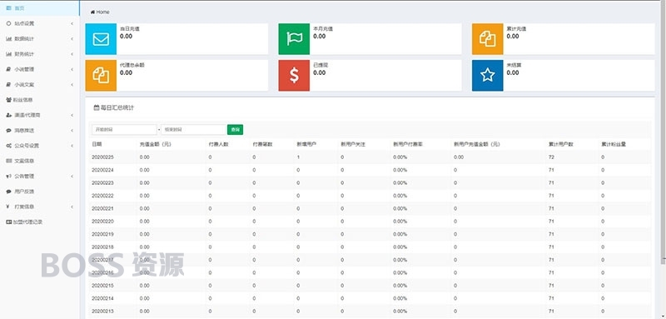Click the 累计粉丝量 column header
Image resolution: width=666 pixels, height=319 pixels.
pyautogui.click(x=614, y=144)
